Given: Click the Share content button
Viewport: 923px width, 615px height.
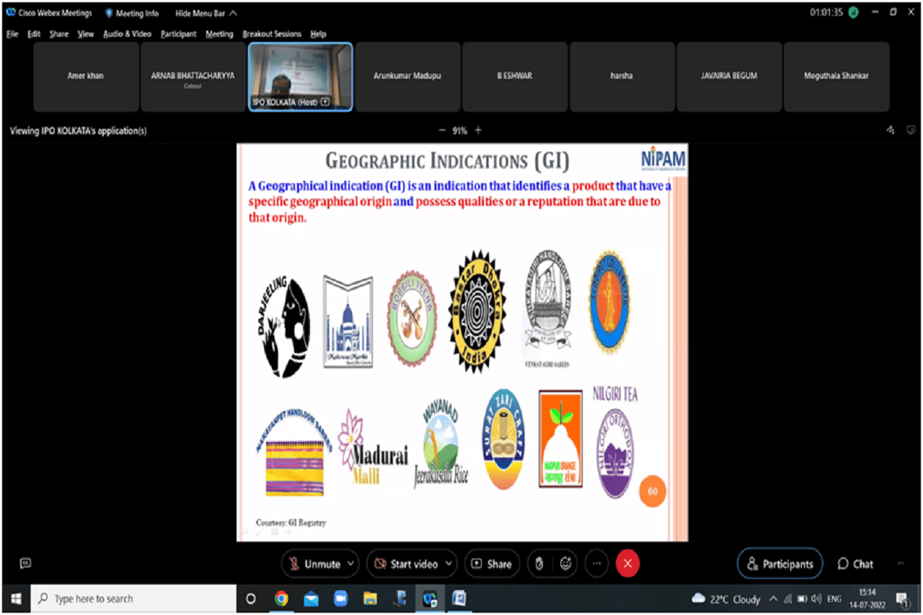Looking at the screenshot, I should [x=492, y=564].
